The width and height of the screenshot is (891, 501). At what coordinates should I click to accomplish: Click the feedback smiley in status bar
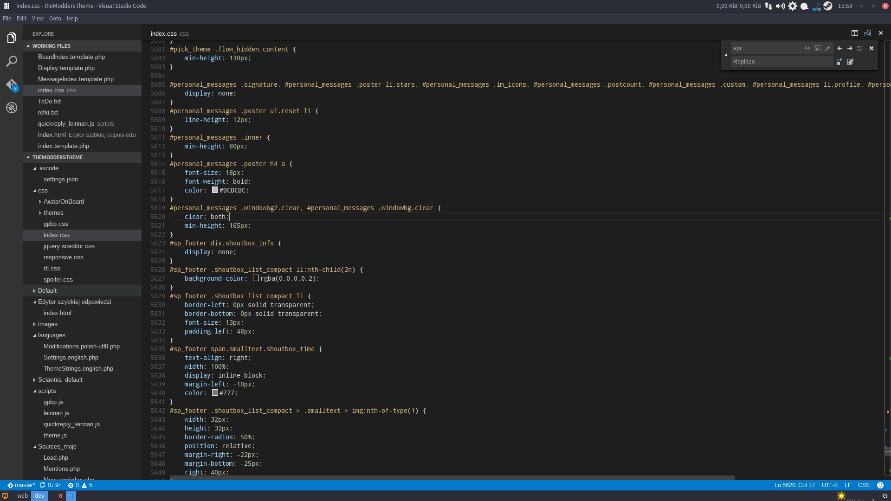(x=880, y=485)
